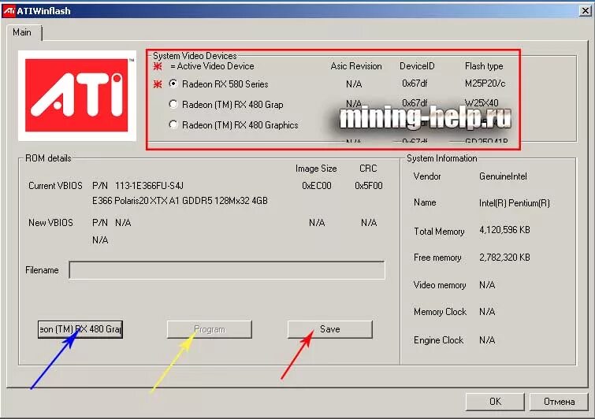
Task: Click the Video memory label
Action: pos(440,285)
